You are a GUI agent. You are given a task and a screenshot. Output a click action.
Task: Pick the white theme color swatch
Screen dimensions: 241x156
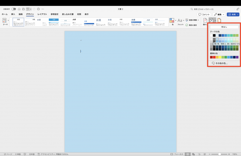(x=211, y=36)
